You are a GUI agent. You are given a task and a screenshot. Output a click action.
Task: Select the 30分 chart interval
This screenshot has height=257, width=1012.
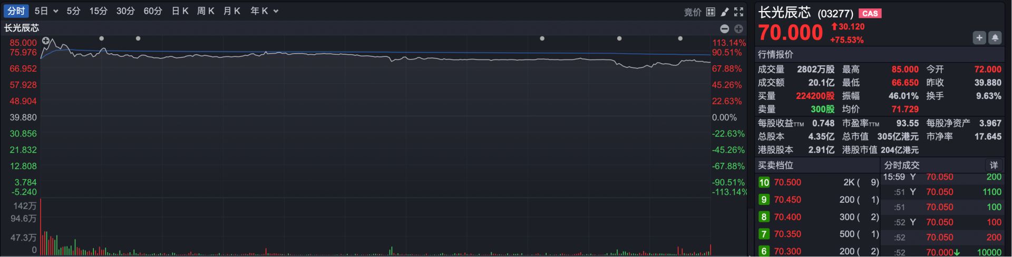(x=125, y=11)
